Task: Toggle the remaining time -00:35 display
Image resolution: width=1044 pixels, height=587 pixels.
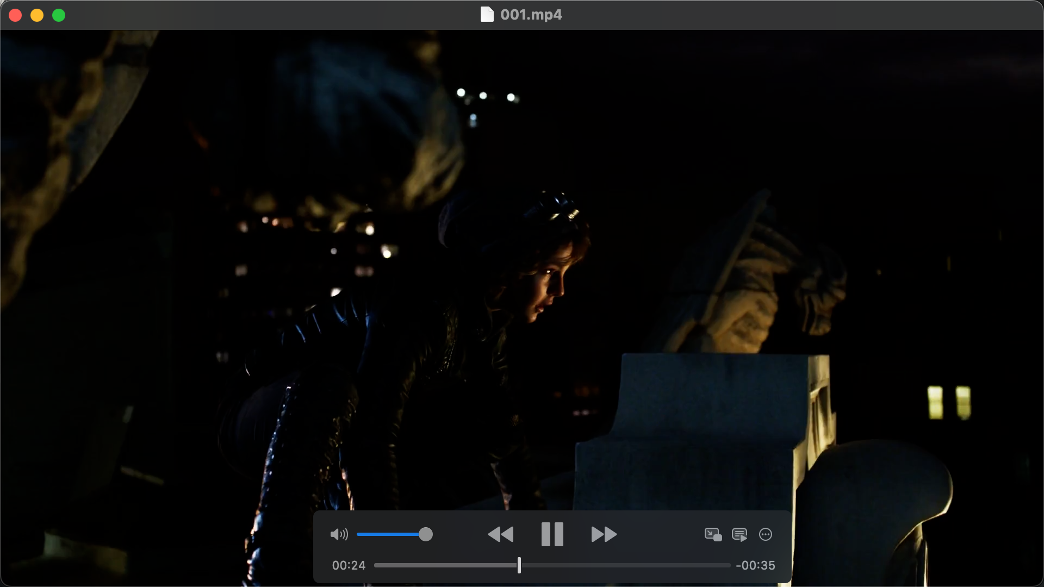Action: point(755,565)
